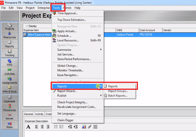Open the Resources sidebar button
The image size is (196, 137).
(9, 35)
